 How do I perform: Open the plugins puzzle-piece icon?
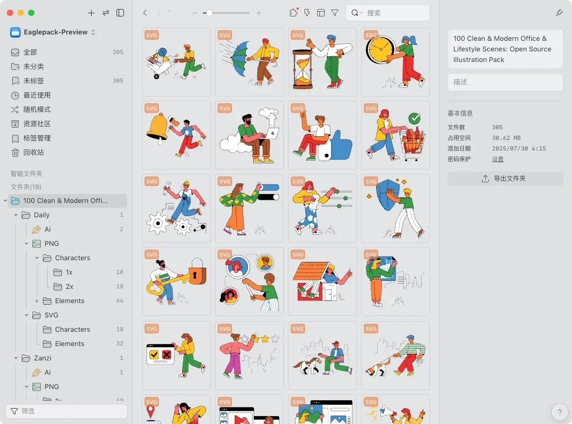point(293,13)
